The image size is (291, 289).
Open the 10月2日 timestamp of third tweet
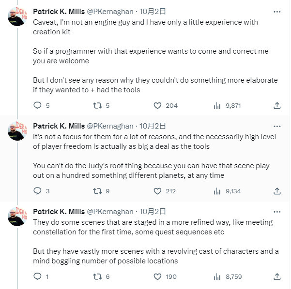click(153, 212)
